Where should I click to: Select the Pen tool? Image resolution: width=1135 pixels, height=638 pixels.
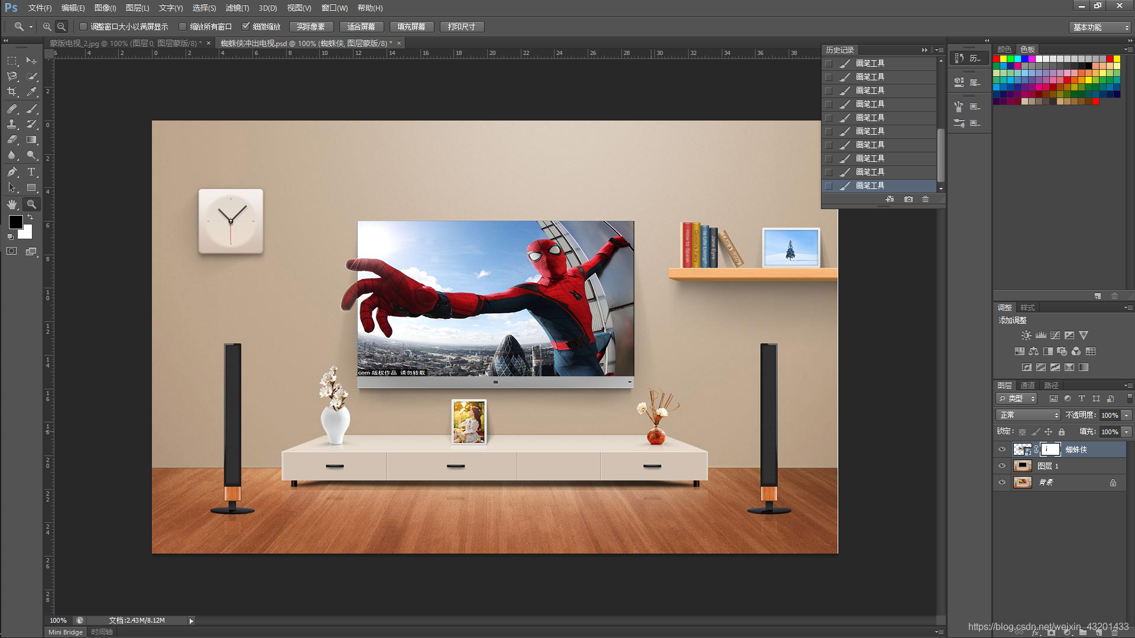click(x=12, y=172)
